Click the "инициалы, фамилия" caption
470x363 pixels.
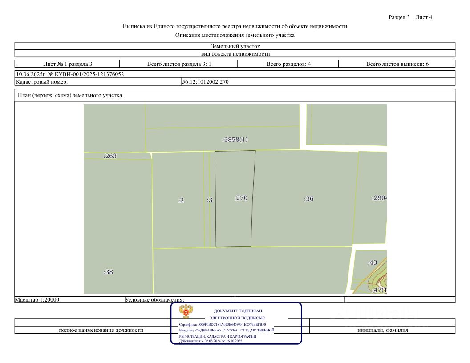(382, 330)
